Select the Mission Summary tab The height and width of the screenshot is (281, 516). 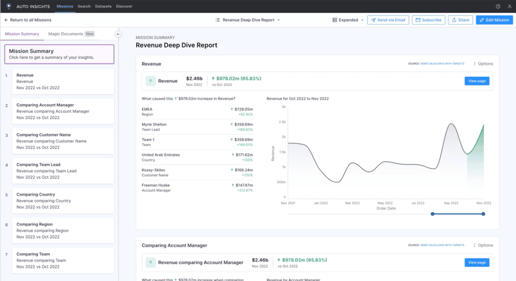pyautogui.click(x=22, y=34)
